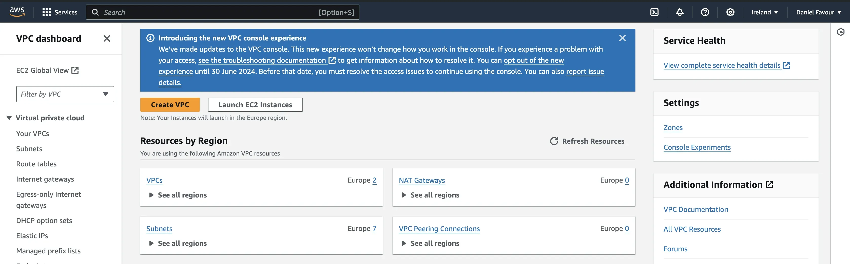Click the VPCs Europe count 2
The image size is (850, 264).
375,180
